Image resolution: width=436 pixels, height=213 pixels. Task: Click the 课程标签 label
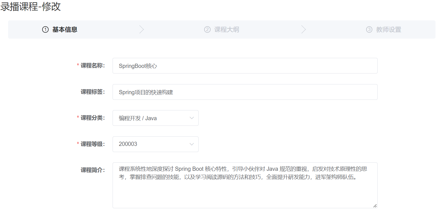[x=93, y=92]
